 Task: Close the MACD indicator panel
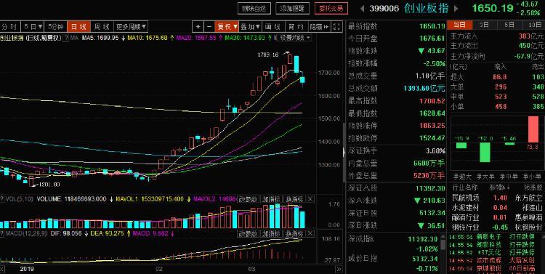pos(310,233)
